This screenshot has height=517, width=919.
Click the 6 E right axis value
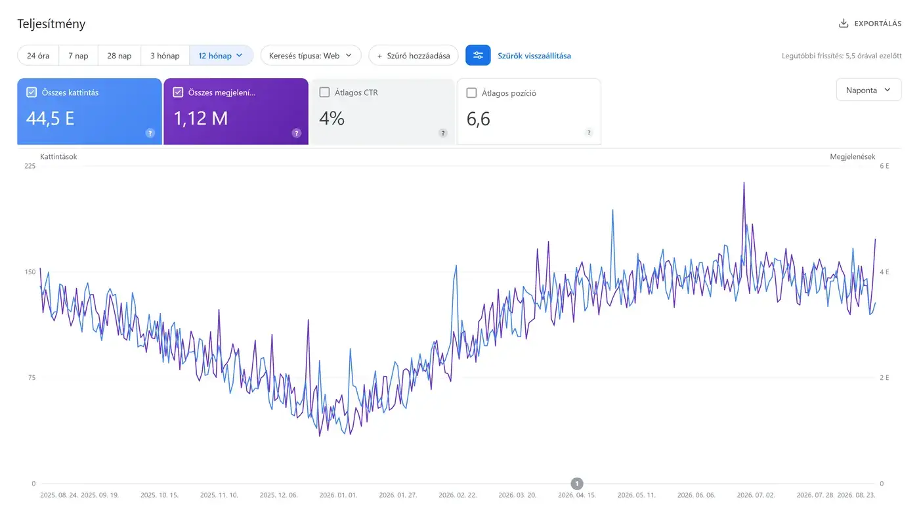(884, 166)
